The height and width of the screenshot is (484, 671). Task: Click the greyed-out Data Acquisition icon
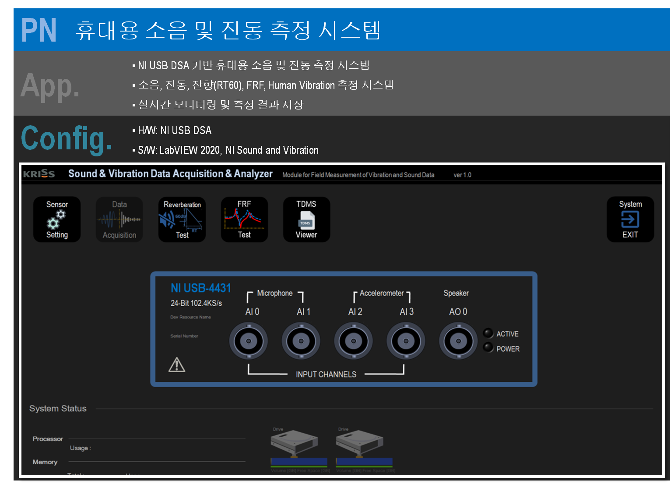[x=119, y=219]
